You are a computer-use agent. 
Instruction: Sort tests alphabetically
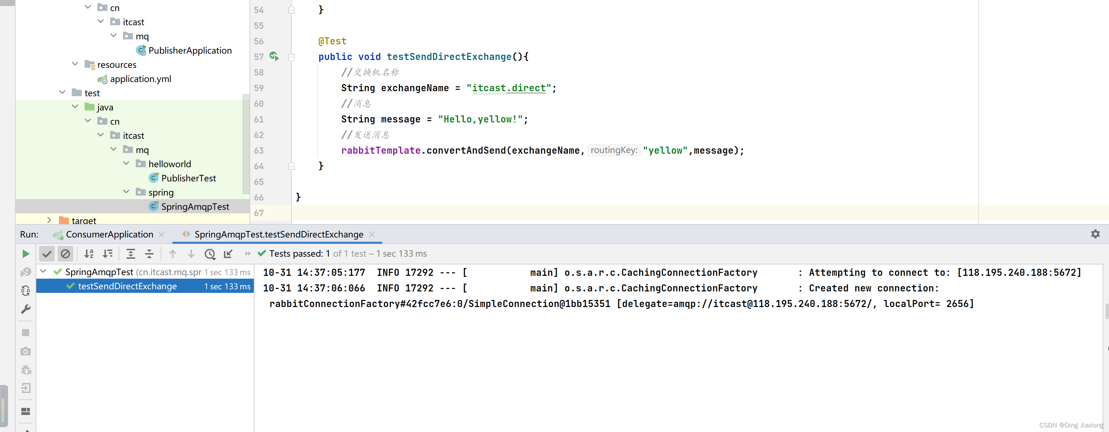[x=89, y=253]
